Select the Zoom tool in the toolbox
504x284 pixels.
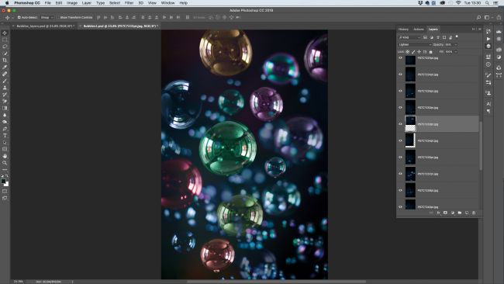(x=5, y=163)
